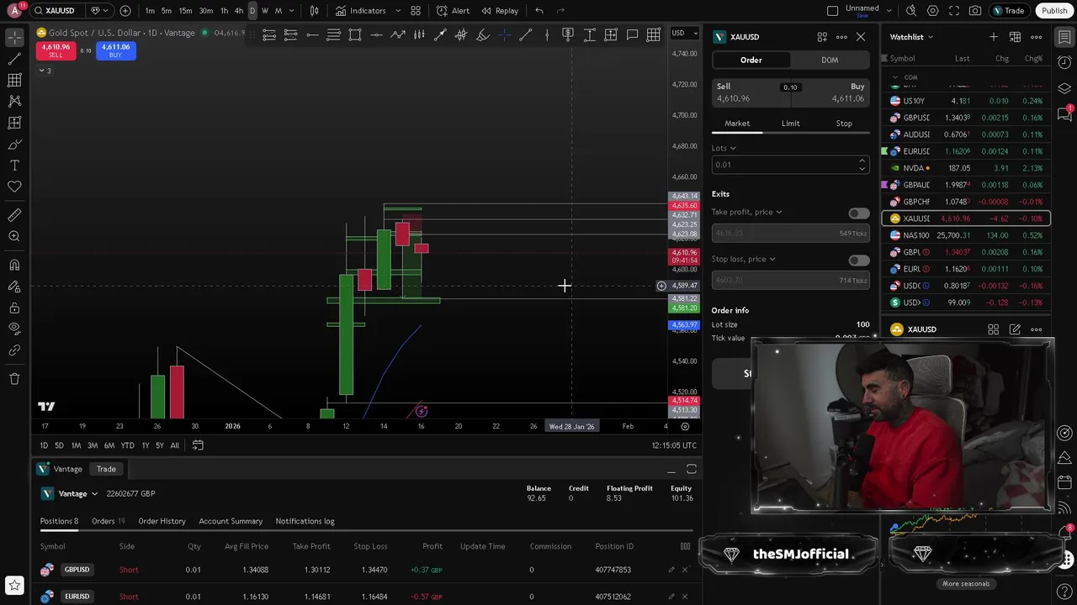Remove drawings with trash icon
Screen dimensions: 1077x605
click(14, 379)
